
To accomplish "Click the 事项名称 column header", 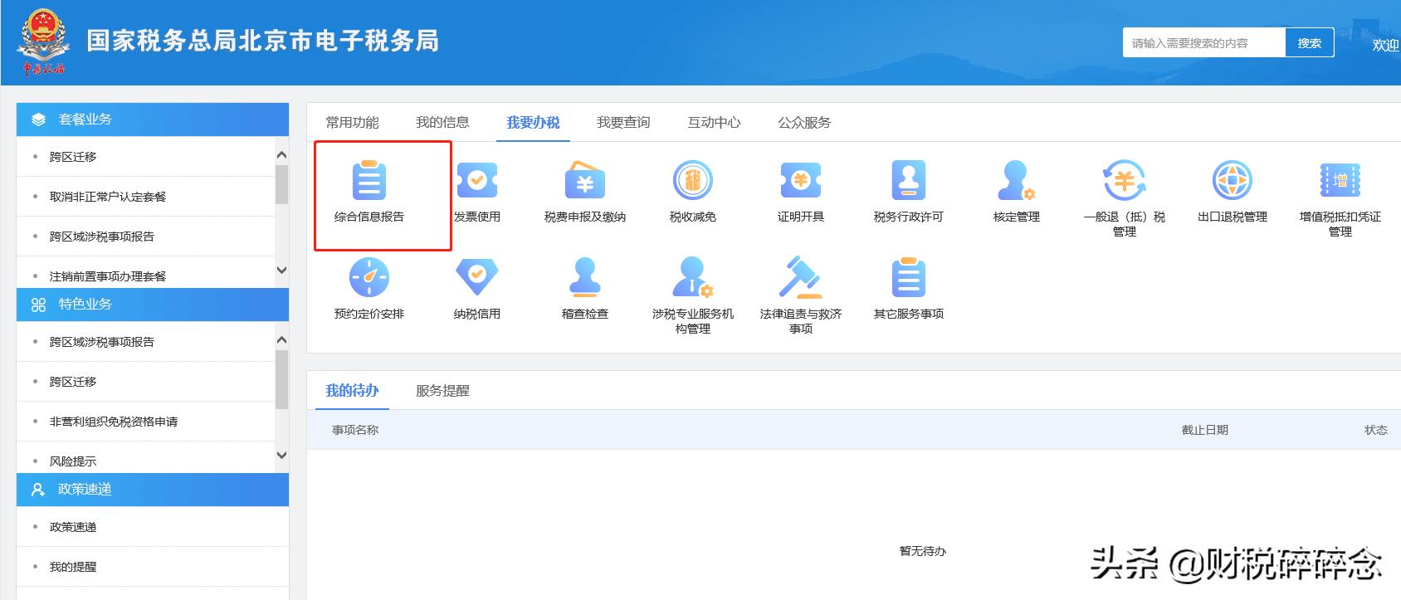I will pos(355,430).
